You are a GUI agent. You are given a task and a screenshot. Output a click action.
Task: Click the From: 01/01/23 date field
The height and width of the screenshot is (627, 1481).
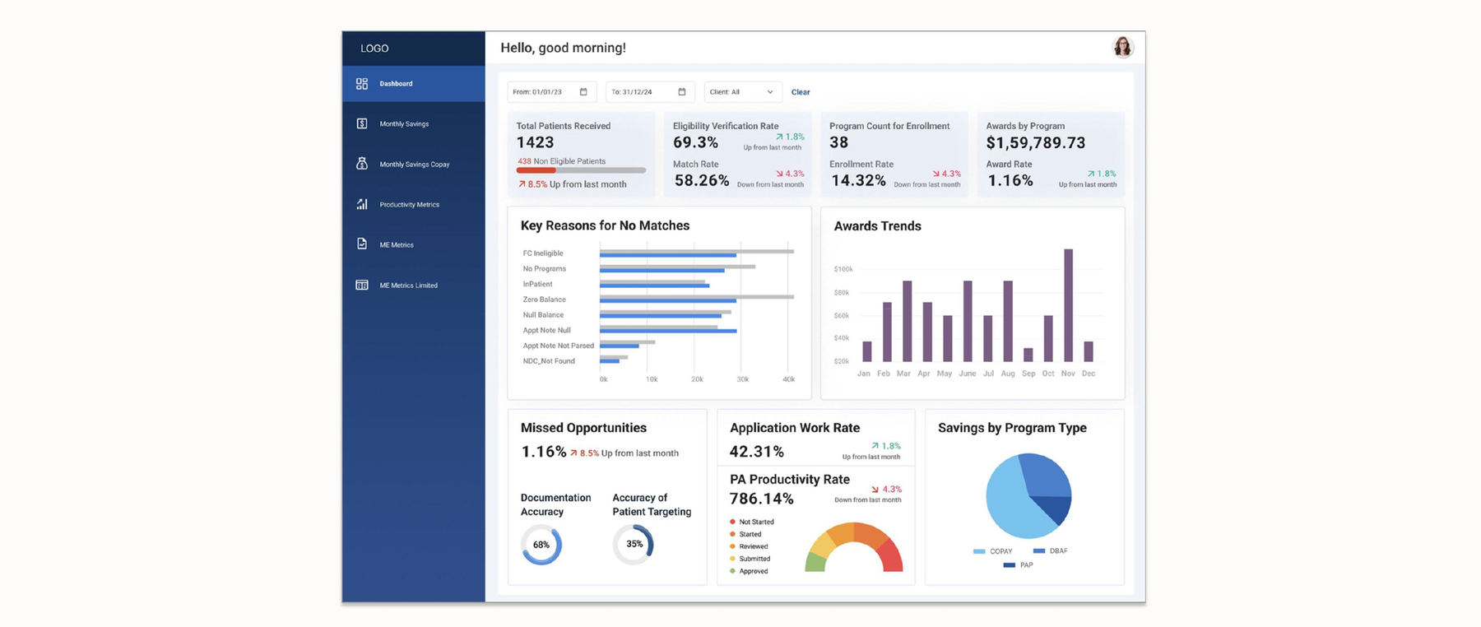point(551,91)
